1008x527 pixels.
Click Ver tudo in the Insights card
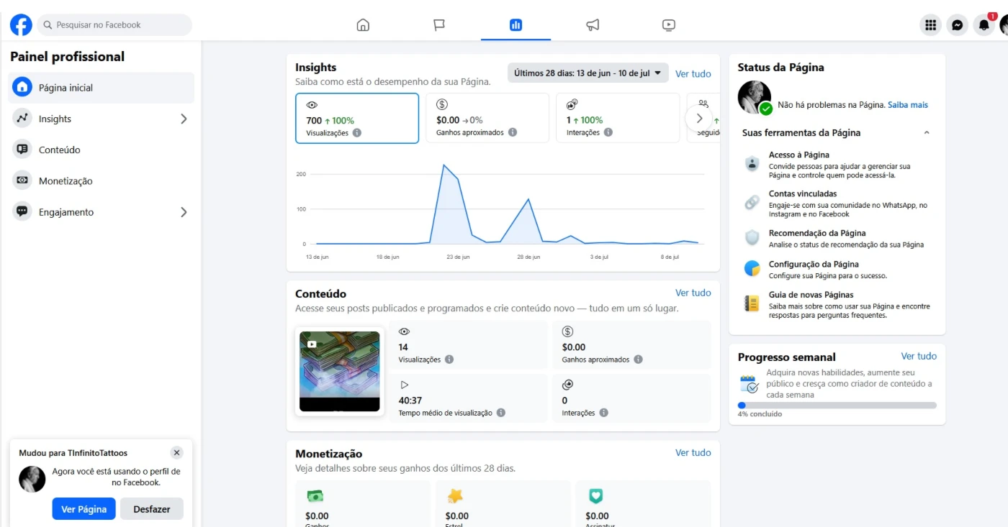point(693,73)
